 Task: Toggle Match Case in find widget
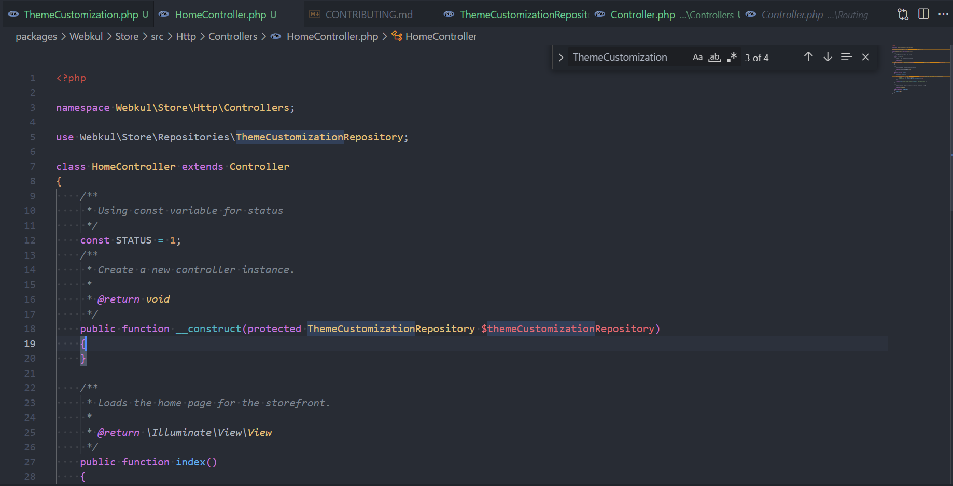[x=698, y=58]
